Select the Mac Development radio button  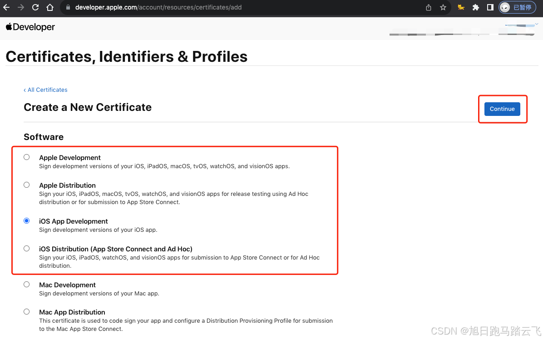click(x=27, y=284)
